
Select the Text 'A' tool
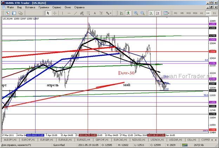click(95, 13)
